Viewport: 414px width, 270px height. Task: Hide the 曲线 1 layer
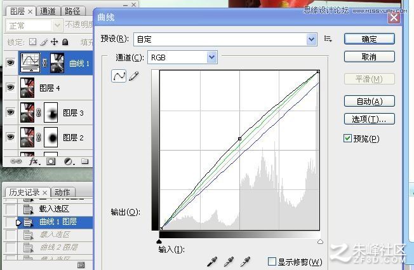tap(11, 63)
